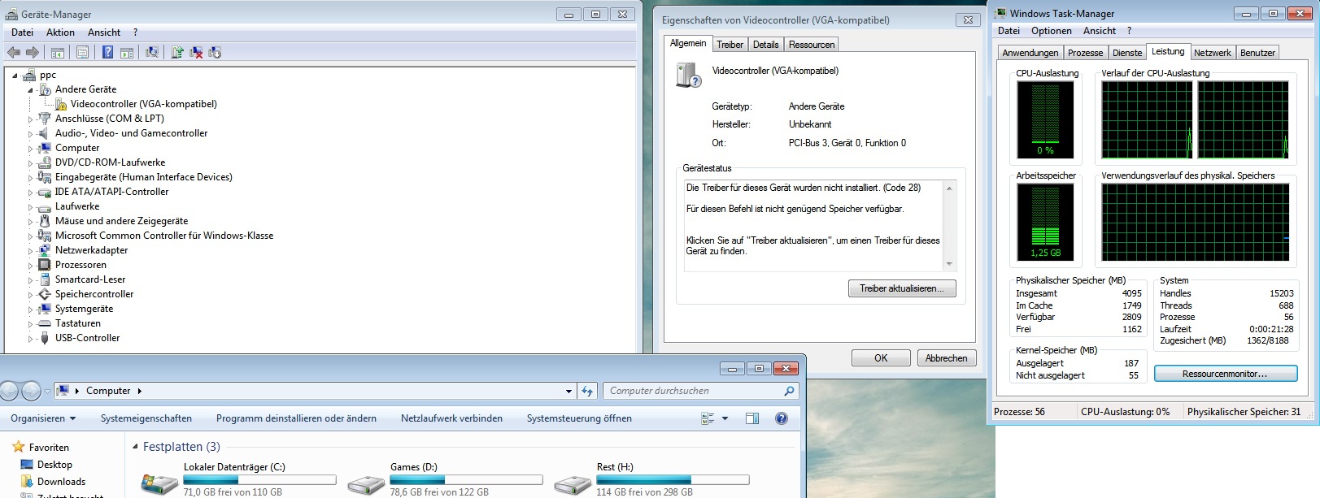
Task: Click the Desktop icon in Explorer sidebar
Action: coord(27,465)
